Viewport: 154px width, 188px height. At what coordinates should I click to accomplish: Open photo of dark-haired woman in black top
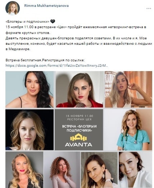[x=30, y=89]
